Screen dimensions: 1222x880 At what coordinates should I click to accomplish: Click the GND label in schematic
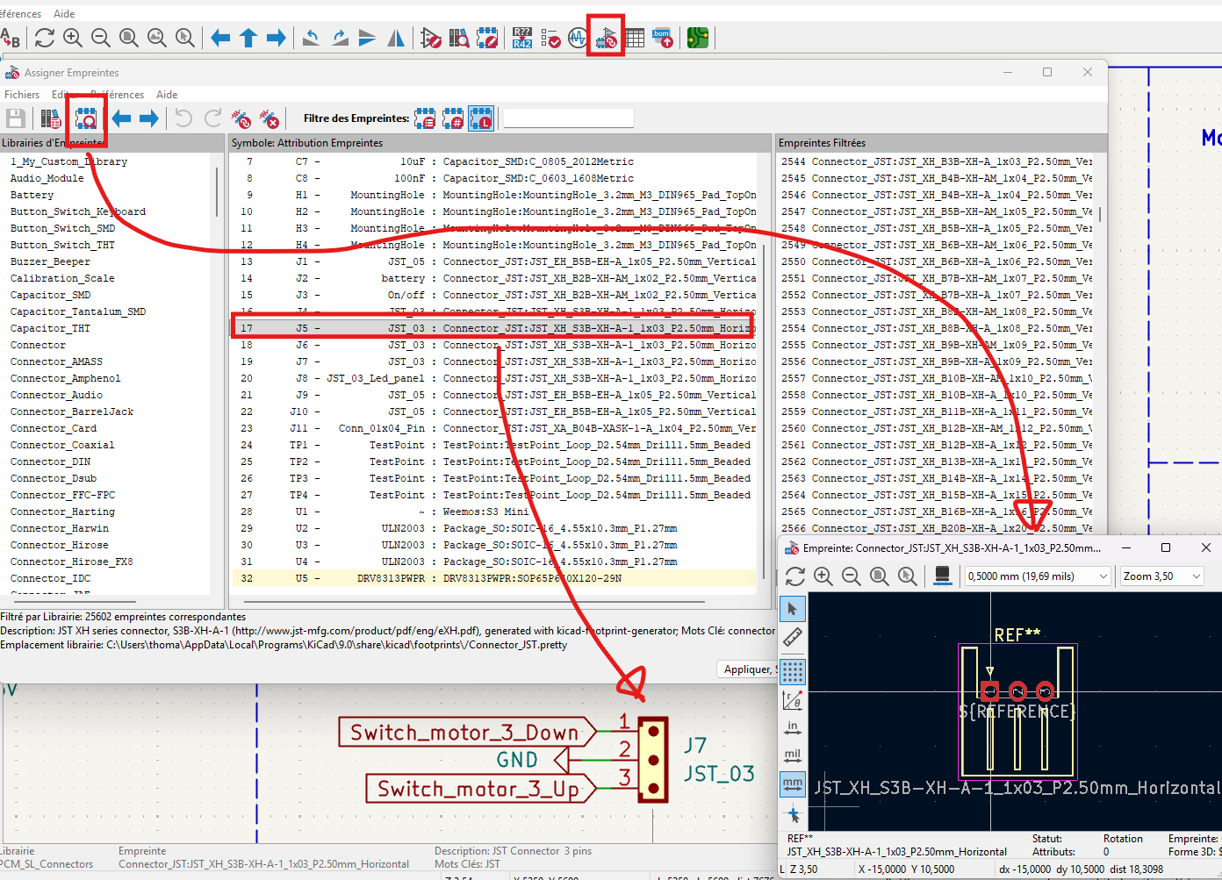517,760
